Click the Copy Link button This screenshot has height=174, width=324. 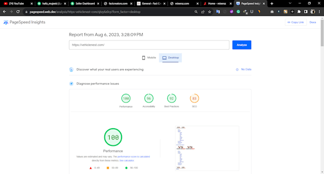point(296,22)
